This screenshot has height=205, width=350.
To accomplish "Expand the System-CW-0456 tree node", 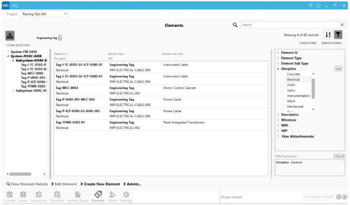I will click(x=8, y=52).
